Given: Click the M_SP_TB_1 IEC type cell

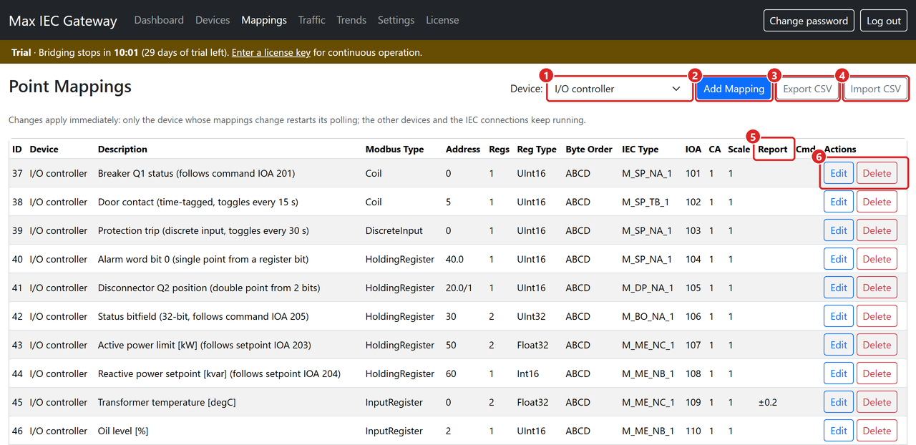Looking at the screenshot, I should point(645,202).
